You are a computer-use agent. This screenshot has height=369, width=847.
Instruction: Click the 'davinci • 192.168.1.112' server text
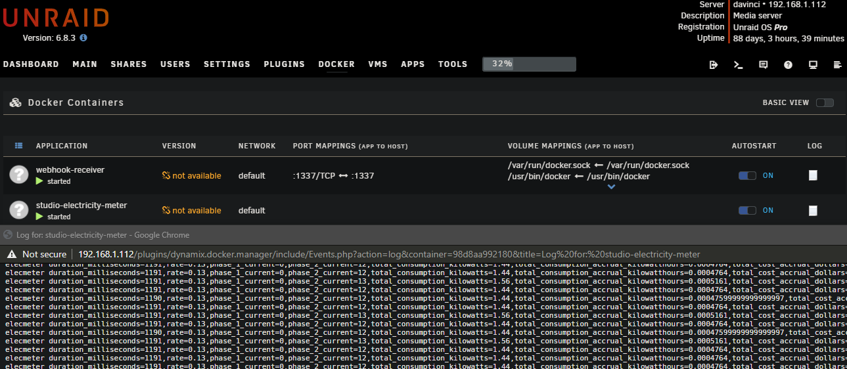coord(779,5)
